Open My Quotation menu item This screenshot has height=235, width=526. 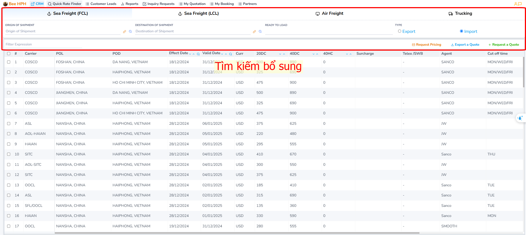tap(192, 4)
